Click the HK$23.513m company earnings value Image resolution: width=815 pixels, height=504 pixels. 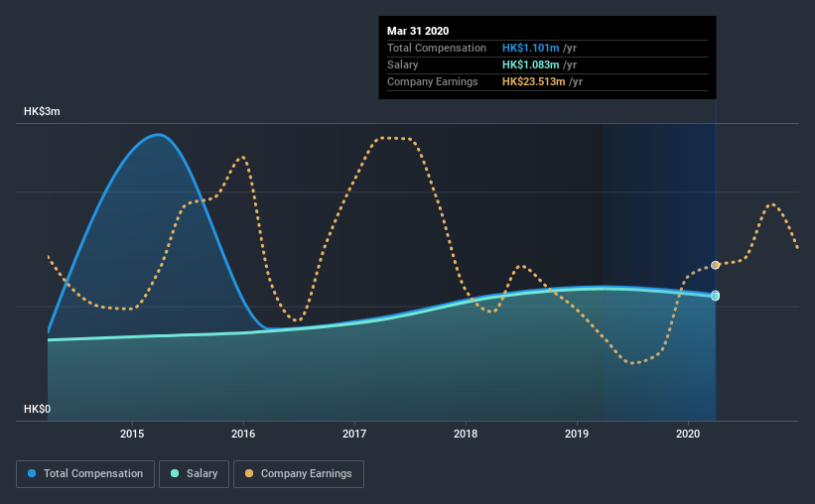coord(534,81)
